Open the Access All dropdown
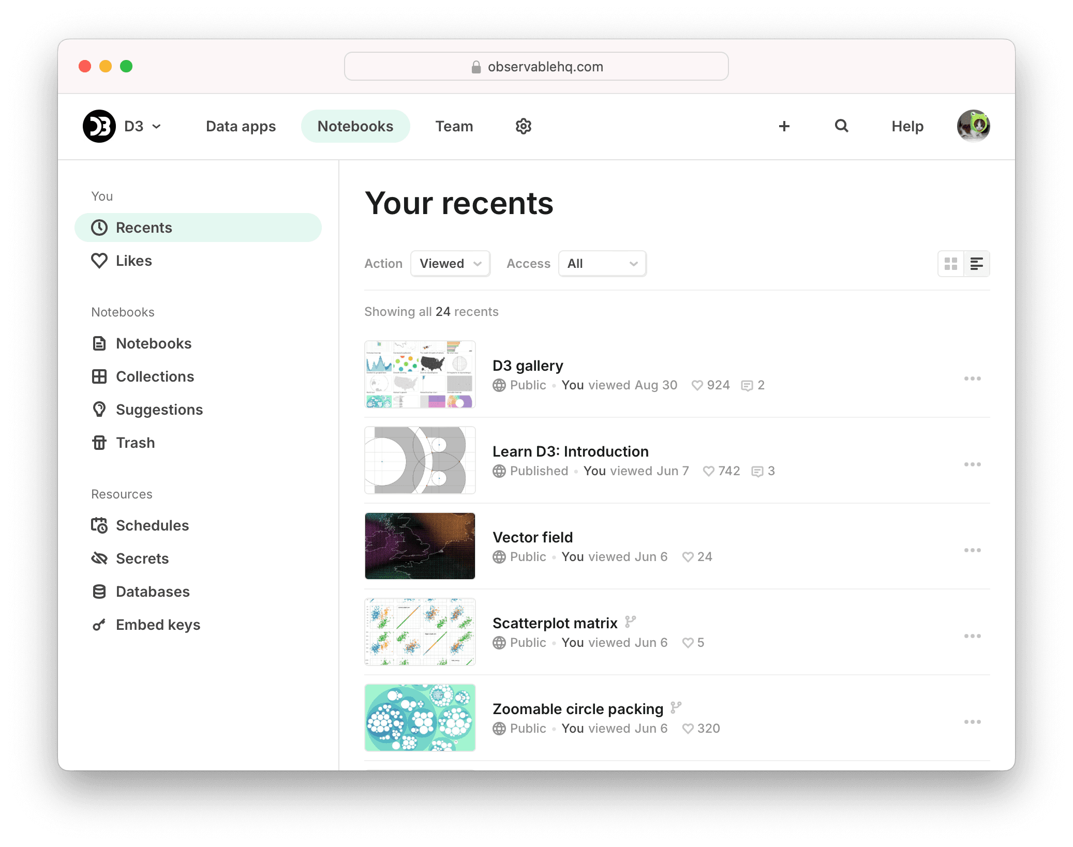This screenshot has height=847, width=1073. 602,263
